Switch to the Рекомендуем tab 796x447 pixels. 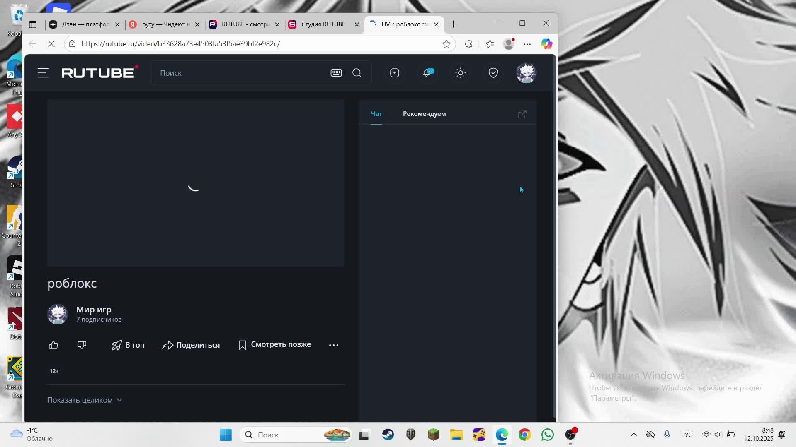[x=424, y=114]
